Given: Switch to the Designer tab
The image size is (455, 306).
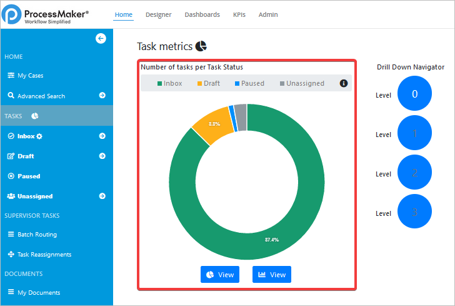Looking at the screenshot, I should pyautogui.click(x=158, y=14).
